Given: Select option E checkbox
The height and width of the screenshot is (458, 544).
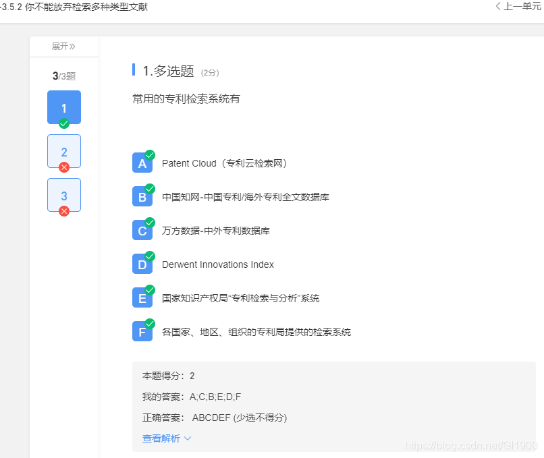Looking at the screenshot, I should pos(142,297).
